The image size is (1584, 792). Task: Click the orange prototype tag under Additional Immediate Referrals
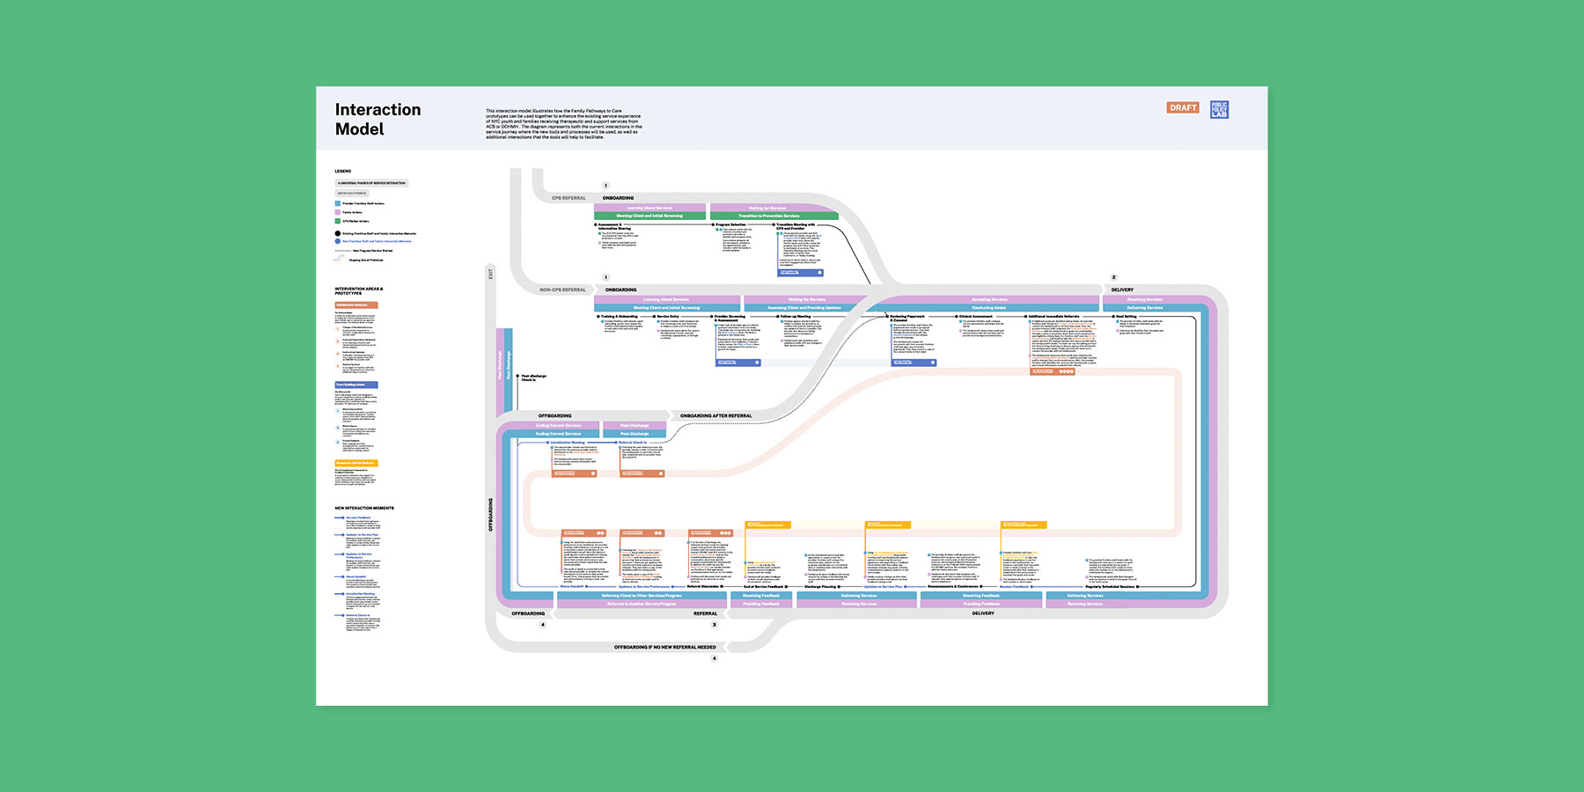tap(1052, 371)
